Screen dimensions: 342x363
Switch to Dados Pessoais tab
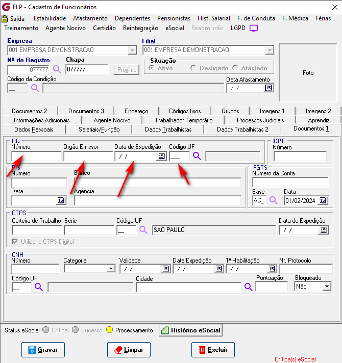coord(34,129)
